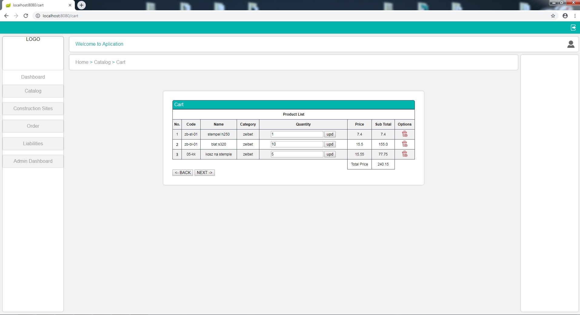Click the product name kosz na stemple
Screen dimensions: 580x315
(x=218, y=154)
